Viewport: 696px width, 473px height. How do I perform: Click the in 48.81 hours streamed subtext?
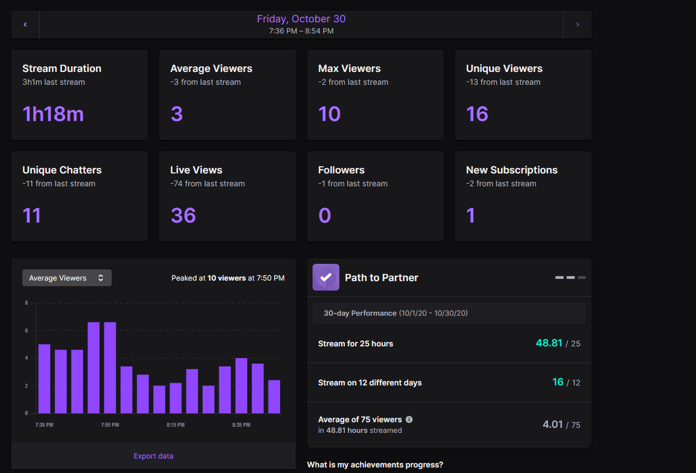(360, 431)
